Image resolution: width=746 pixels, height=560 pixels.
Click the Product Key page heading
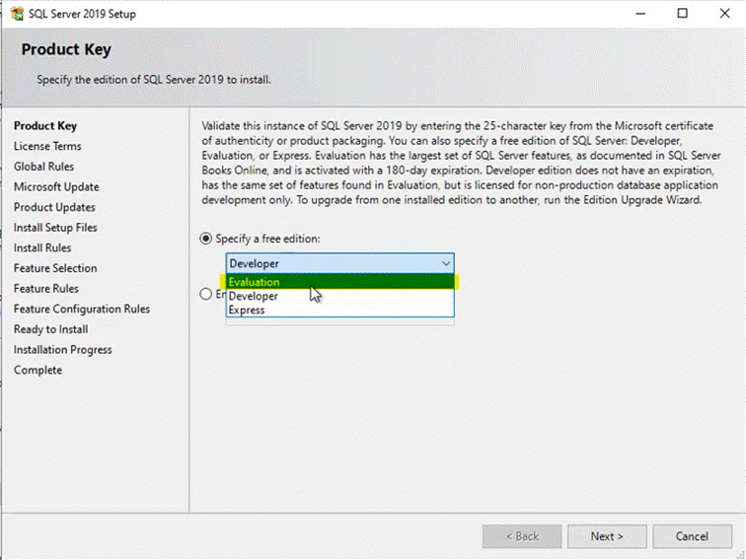point(66,49)
